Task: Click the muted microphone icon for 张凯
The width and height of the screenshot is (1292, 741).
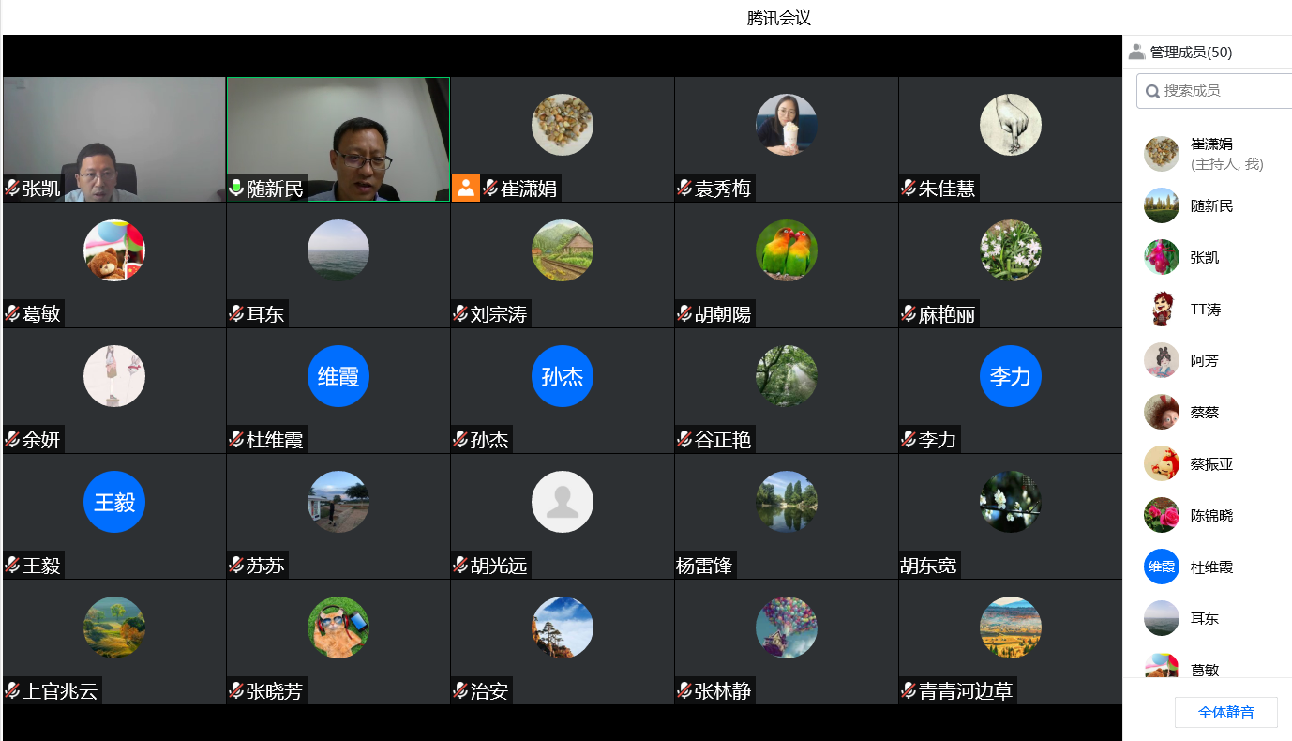Action: [12, 189]
